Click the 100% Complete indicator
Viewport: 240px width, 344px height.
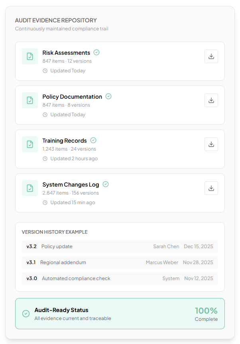[x=206, y=314]
